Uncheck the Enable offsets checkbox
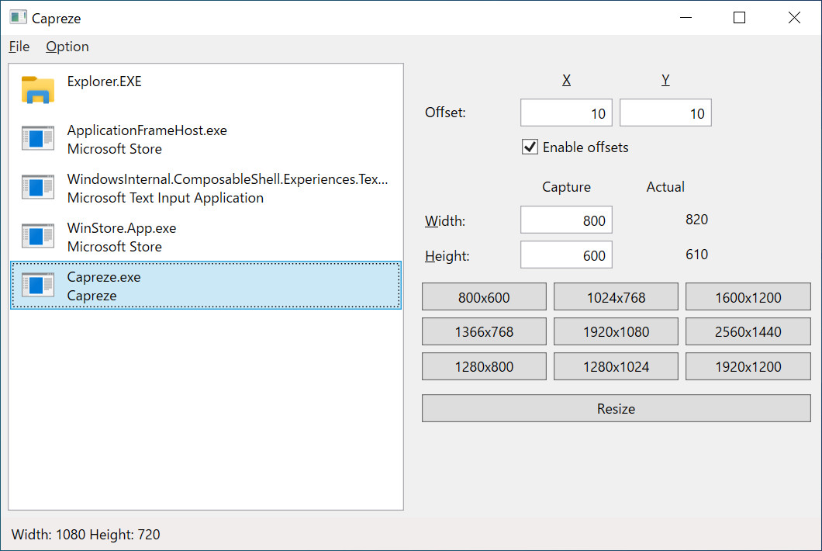 pos(530,147)
